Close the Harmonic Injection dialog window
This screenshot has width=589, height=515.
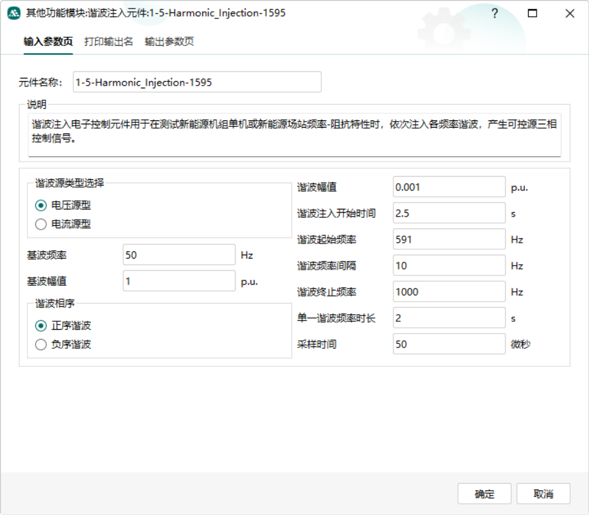point(569,13)
